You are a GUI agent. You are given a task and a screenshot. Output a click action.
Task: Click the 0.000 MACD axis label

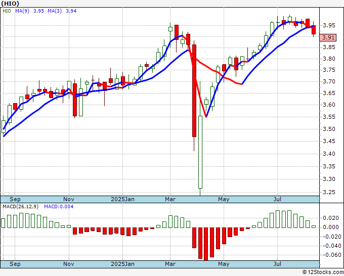click(331, 227)
